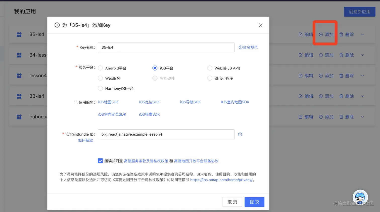Open the robot assistant chat avatar
Screen dimensions: 380x212
tap(360, 197)
